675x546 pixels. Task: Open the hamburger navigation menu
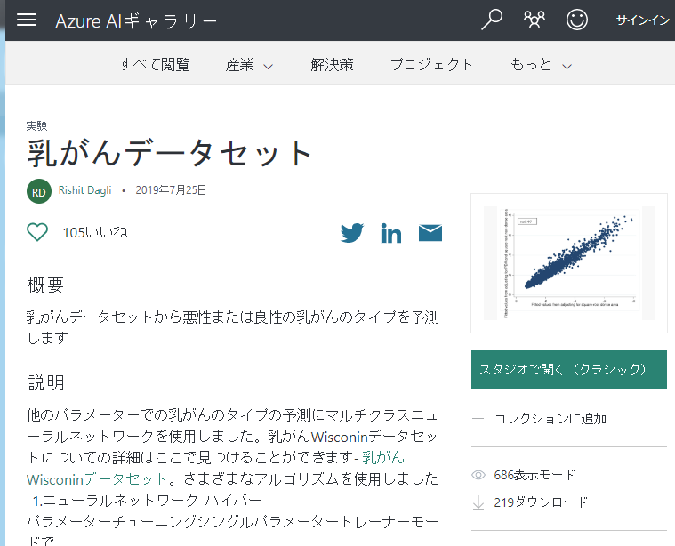pyautogui.click(x=27, y=20)
